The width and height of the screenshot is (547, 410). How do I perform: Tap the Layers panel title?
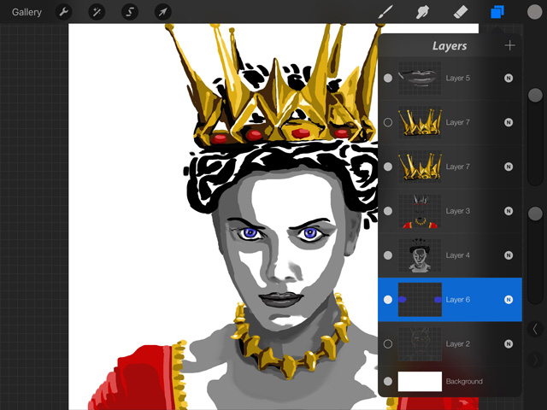pyautogui.click(x=450, y=45)
